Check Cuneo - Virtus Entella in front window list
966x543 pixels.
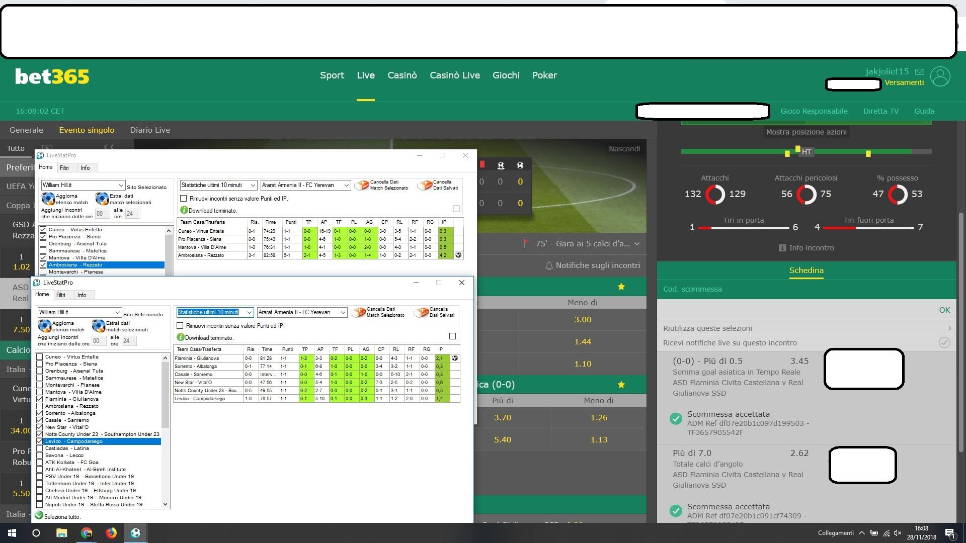[x=39, y=357]
